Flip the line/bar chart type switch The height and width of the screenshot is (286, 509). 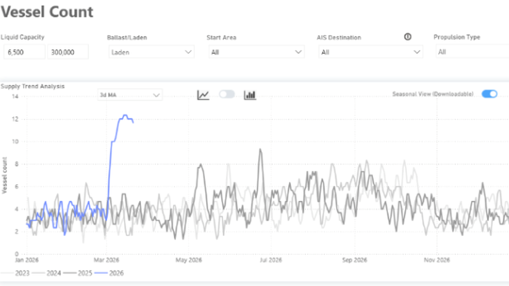coord(227,94)
